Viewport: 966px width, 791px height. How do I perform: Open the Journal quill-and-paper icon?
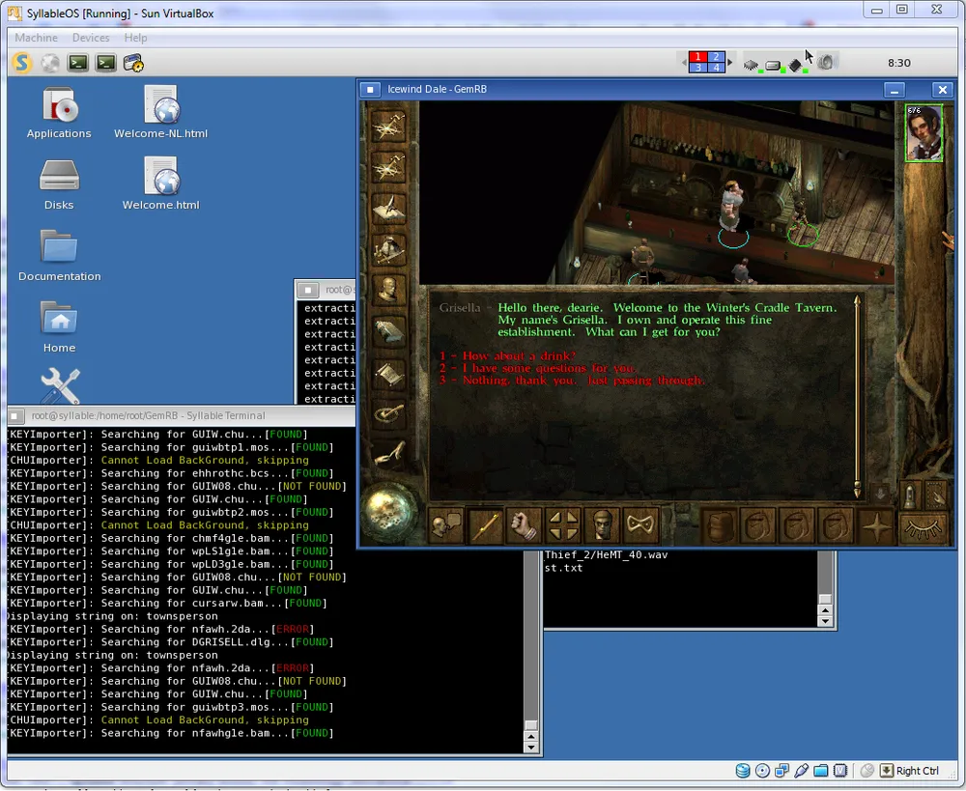pos(388,209)
